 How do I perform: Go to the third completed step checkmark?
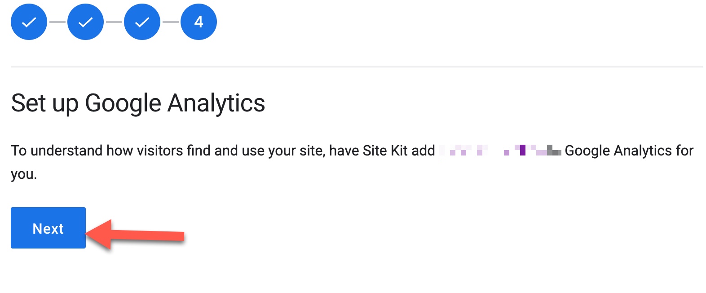tap(142, 22)
